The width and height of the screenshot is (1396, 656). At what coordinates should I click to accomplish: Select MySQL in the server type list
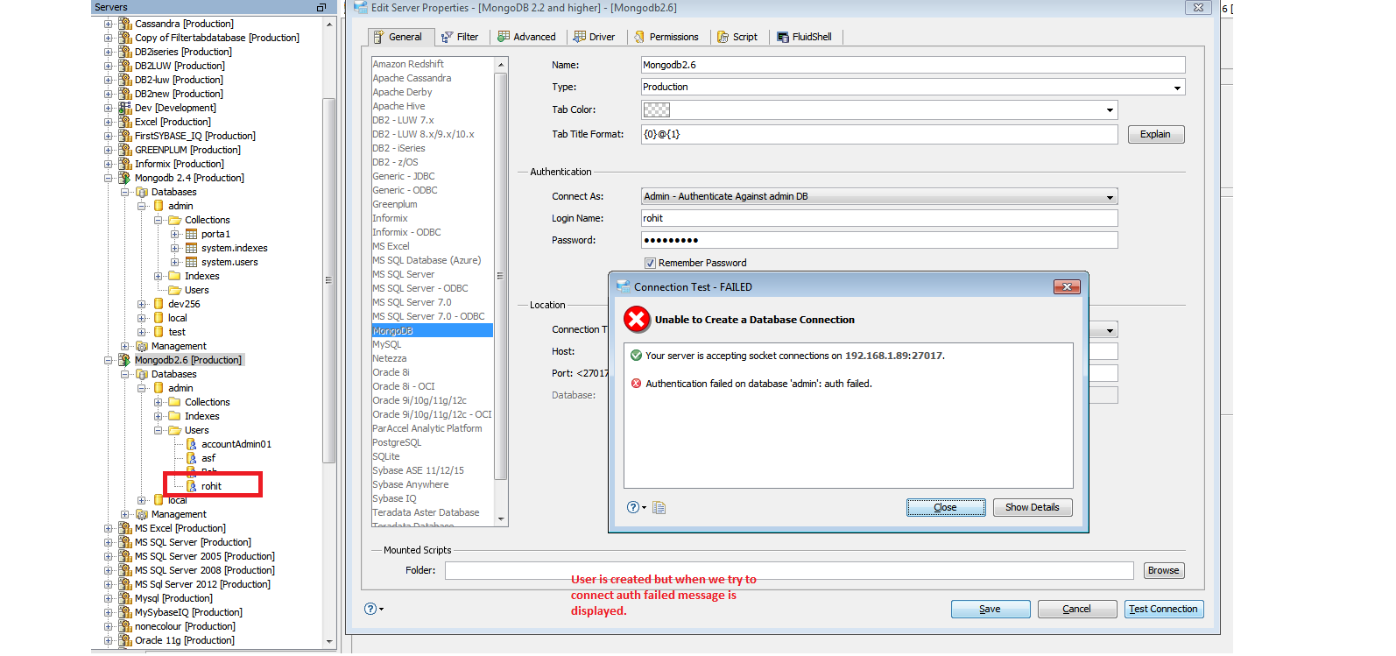(x=387, y=344)
